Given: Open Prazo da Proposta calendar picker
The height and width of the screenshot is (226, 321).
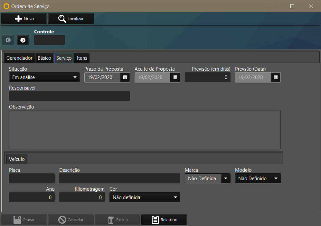Looking at the screenshot, I should point(125,77).
